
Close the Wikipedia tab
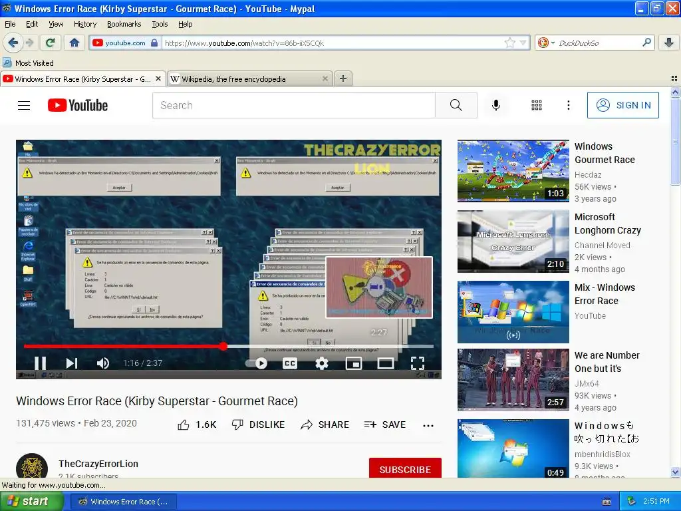[325, 79]
